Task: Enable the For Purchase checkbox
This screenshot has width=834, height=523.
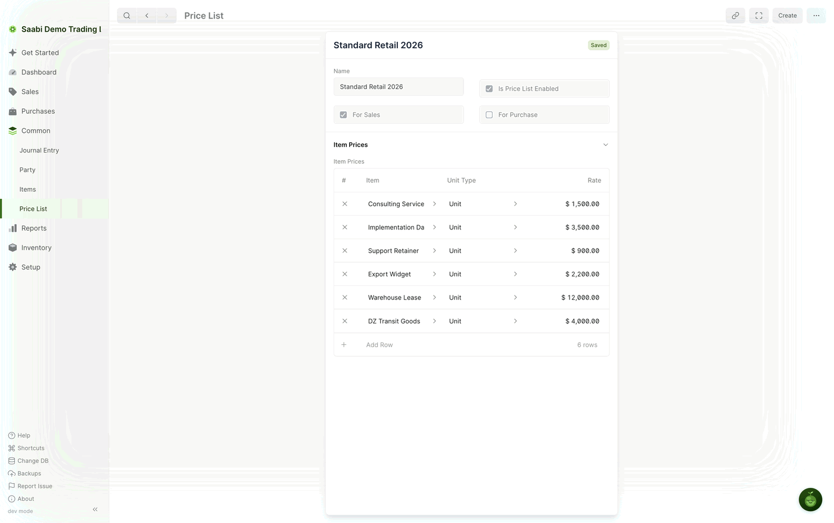Action: [x=489, y=115]
